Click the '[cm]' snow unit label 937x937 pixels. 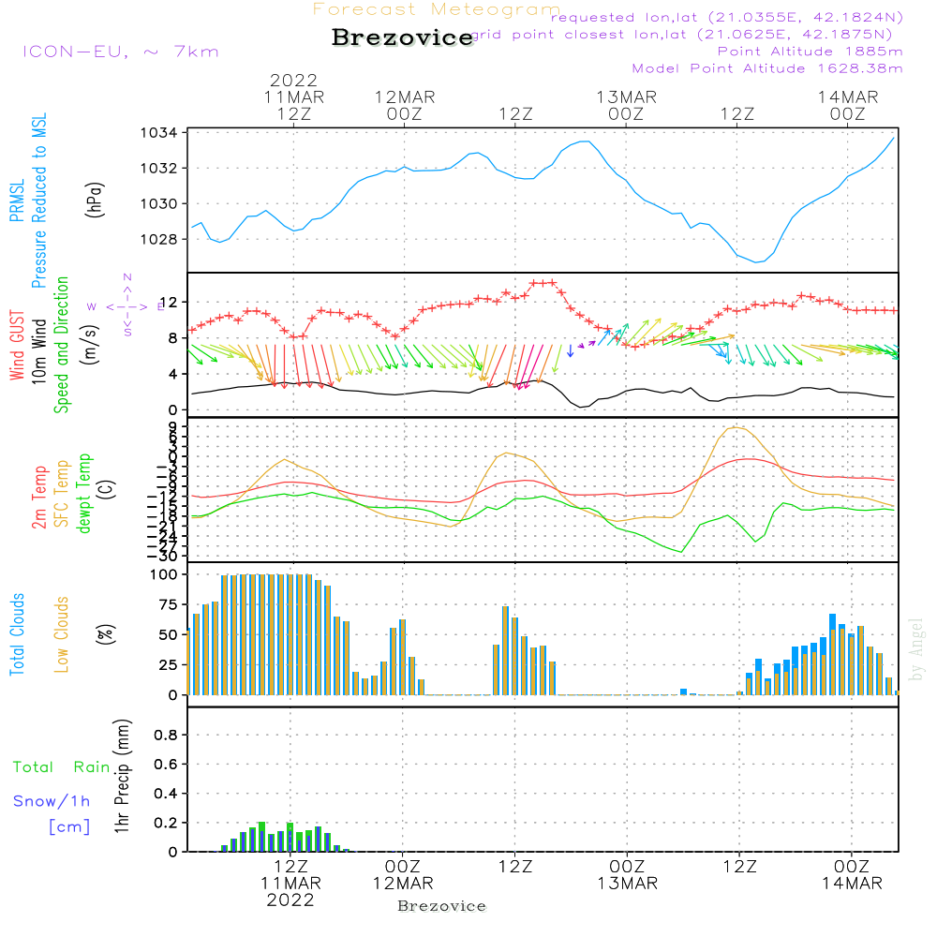69,827
